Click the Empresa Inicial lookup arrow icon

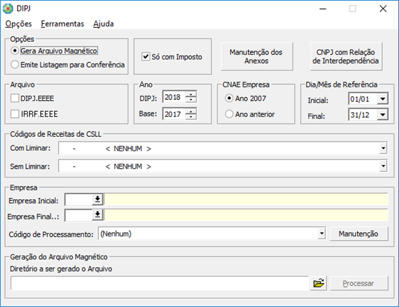[97, 199]
